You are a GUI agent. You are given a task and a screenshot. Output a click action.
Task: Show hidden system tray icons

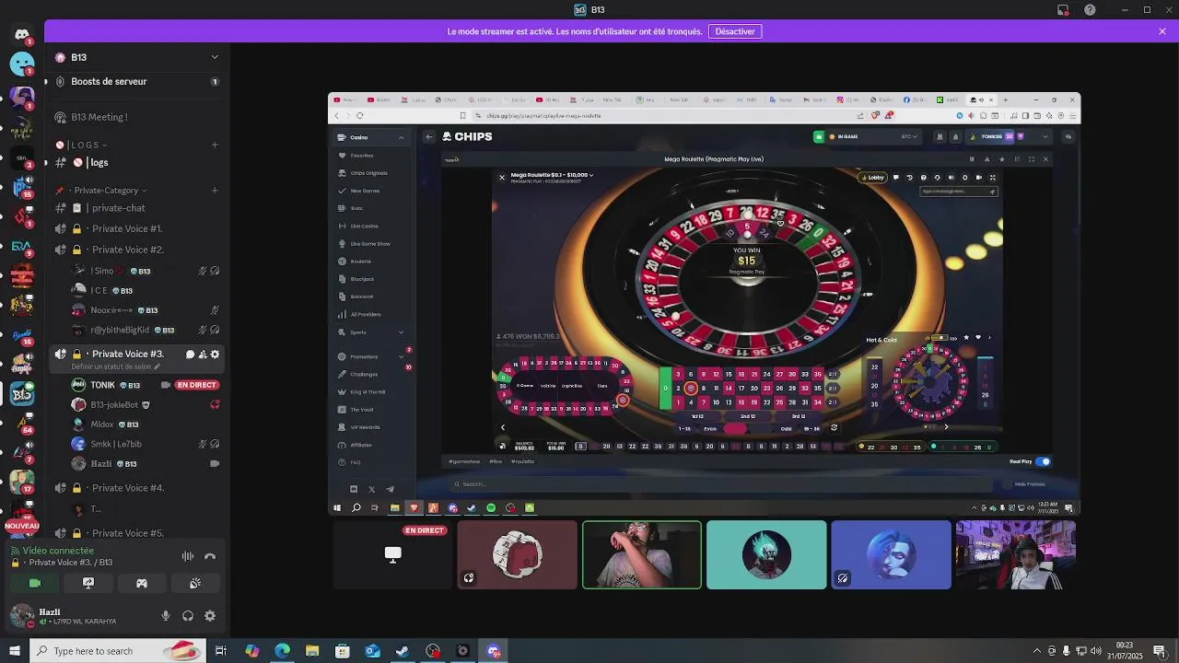point(1037,651)
